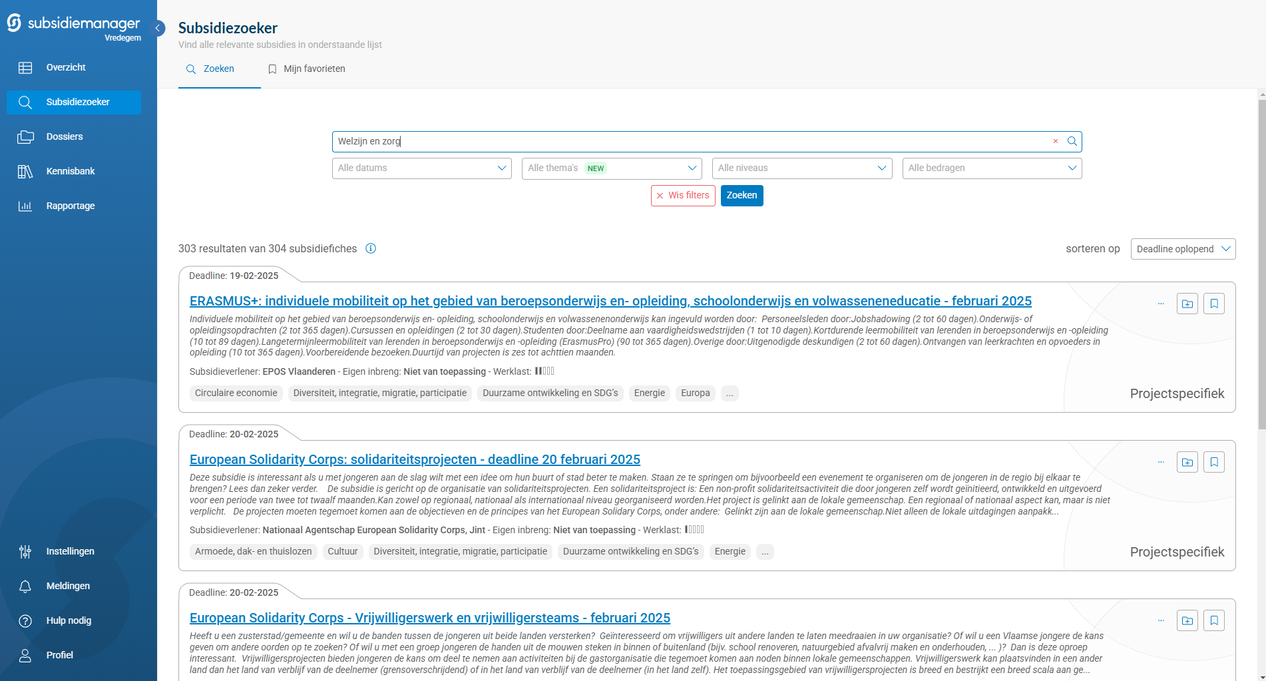Bookmark the Vrijwilligerswerk en vrijwilligersteams subsidy
This screenshot has height=681, width=1266.
coord(1214,620)
